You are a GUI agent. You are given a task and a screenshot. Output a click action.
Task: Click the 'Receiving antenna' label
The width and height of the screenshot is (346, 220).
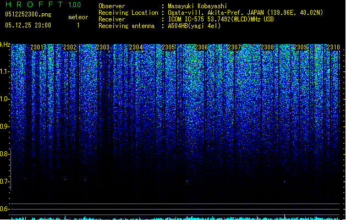[127, 26]
